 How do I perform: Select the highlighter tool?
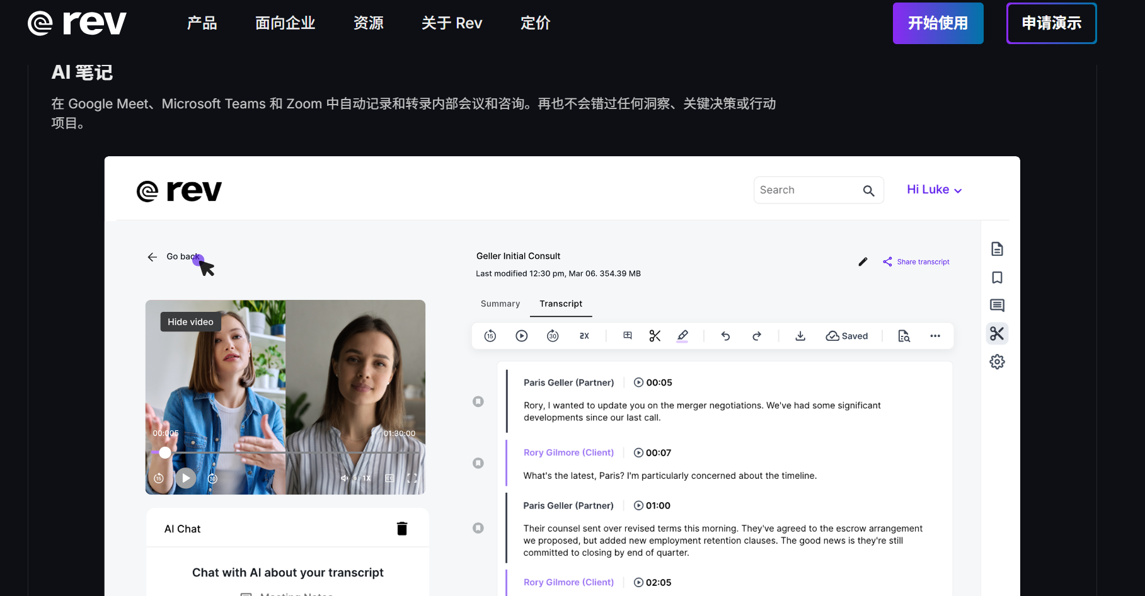pyautogui.click(x=682, y=336)
